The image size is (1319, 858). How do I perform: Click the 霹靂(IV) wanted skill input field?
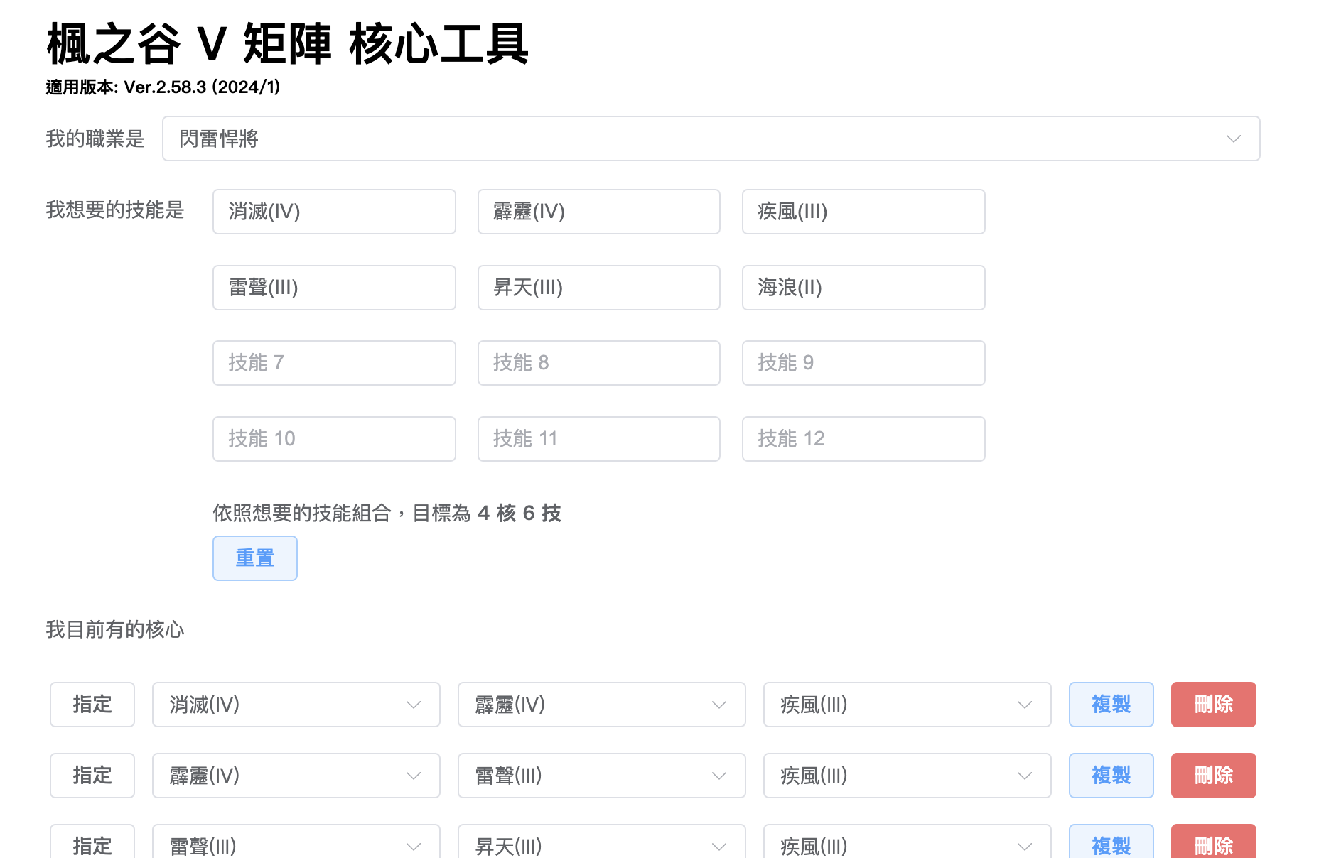[599, 212]
